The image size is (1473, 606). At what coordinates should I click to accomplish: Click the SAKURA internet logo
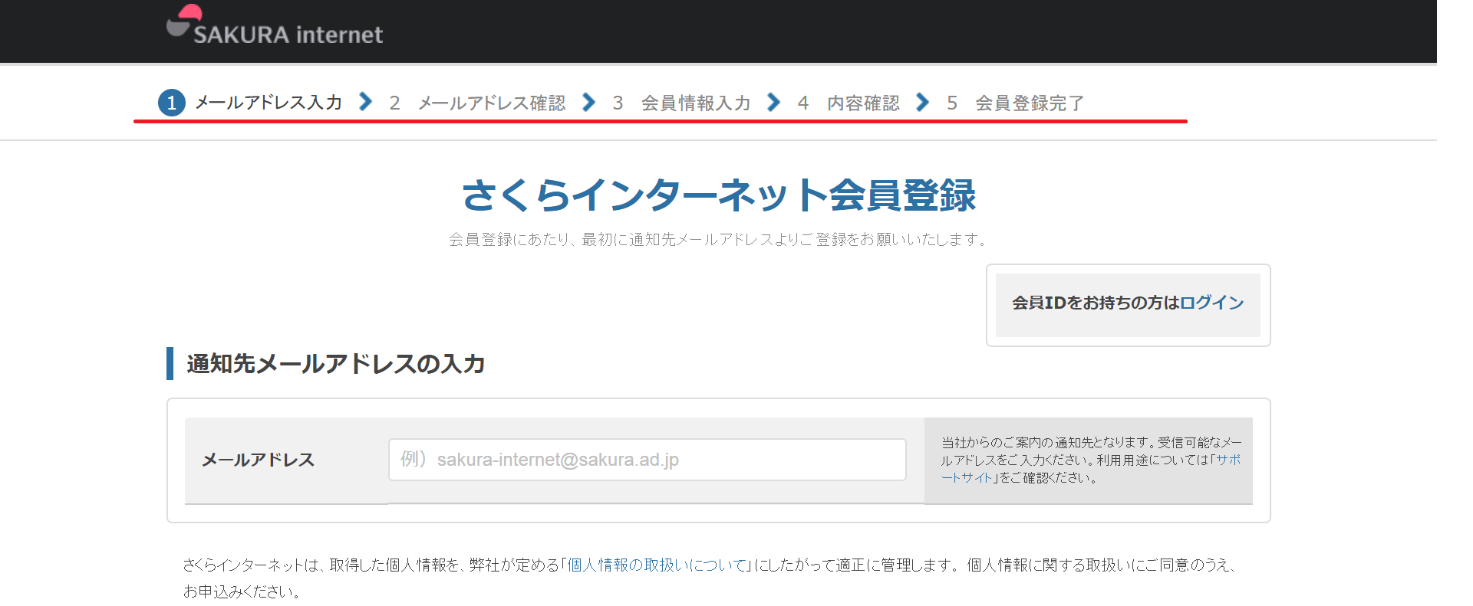(275, 25)
